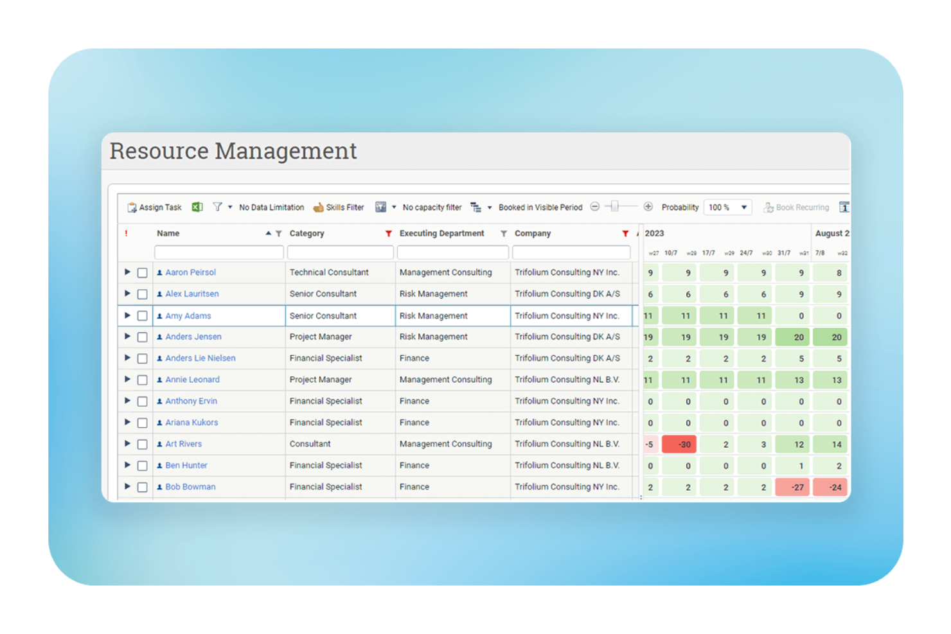Screen dimensions: 951x634
Task: Click Booked in Visible Period mode
Action: point(540,207)
